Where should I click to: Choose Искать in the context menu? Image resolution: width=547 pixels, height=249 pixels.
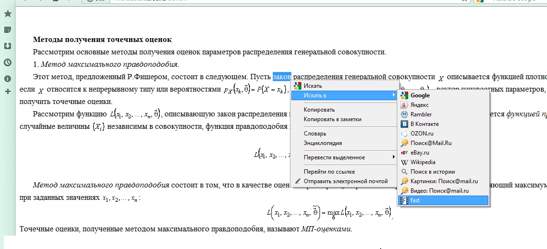click(345, 86)
